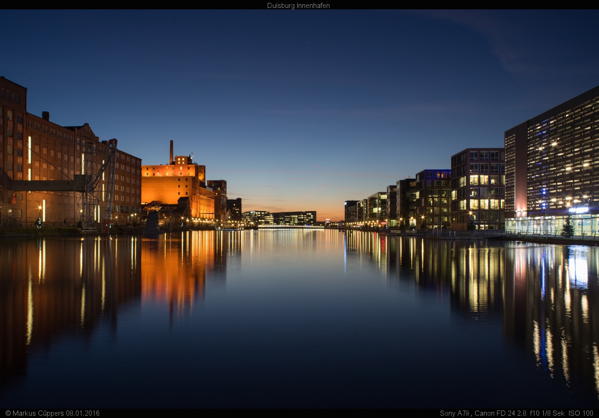Click the tall chimney above orange building
Screen dimensions: 599x418
tap(171, 151)
